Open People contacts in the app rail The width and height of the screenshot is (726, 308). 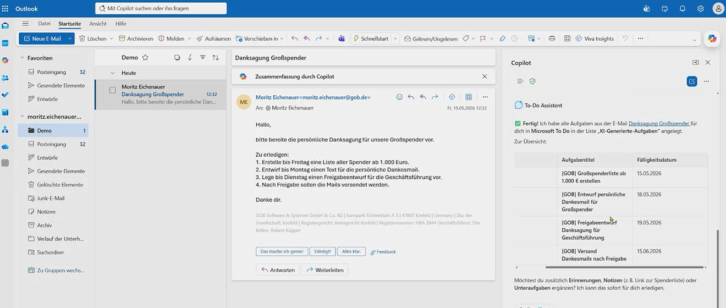[5, 78]
